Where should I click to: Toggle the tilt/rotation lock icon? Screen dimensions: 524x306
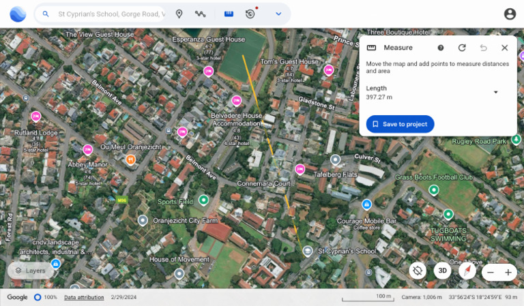(418, 271)
